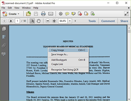Click the delete page icon
131x101 pixels.
point(80,14)
